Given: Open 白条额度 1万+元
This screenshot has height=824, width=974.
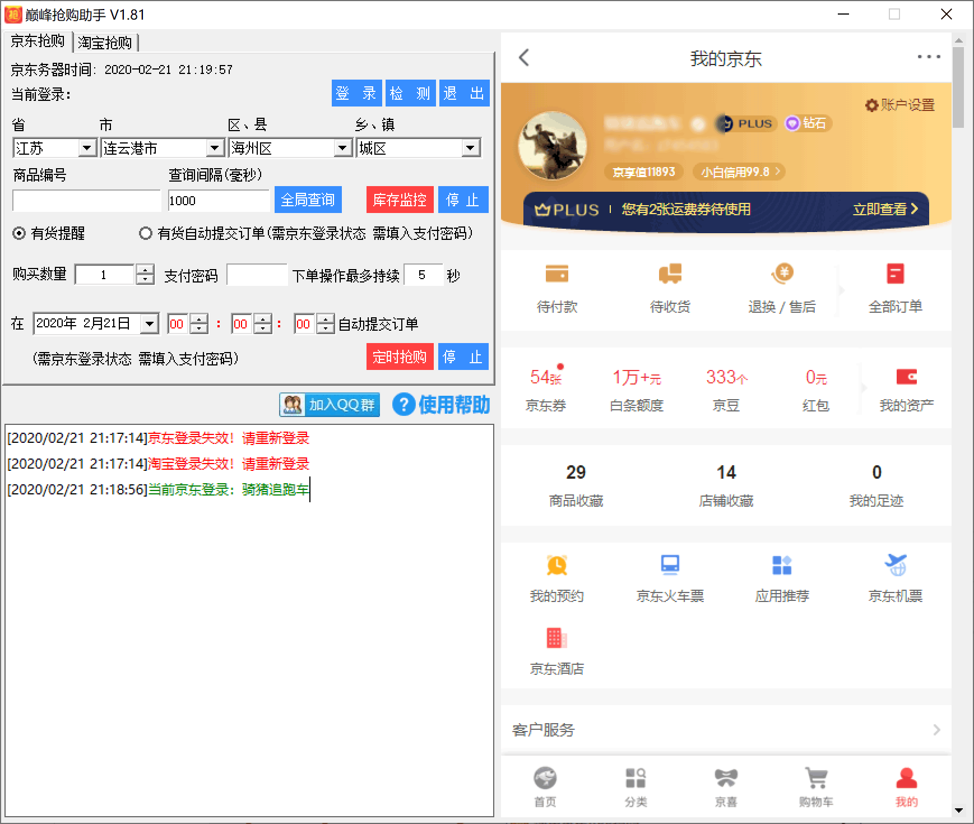Looking at the screenshot, I should click(636, 390).
